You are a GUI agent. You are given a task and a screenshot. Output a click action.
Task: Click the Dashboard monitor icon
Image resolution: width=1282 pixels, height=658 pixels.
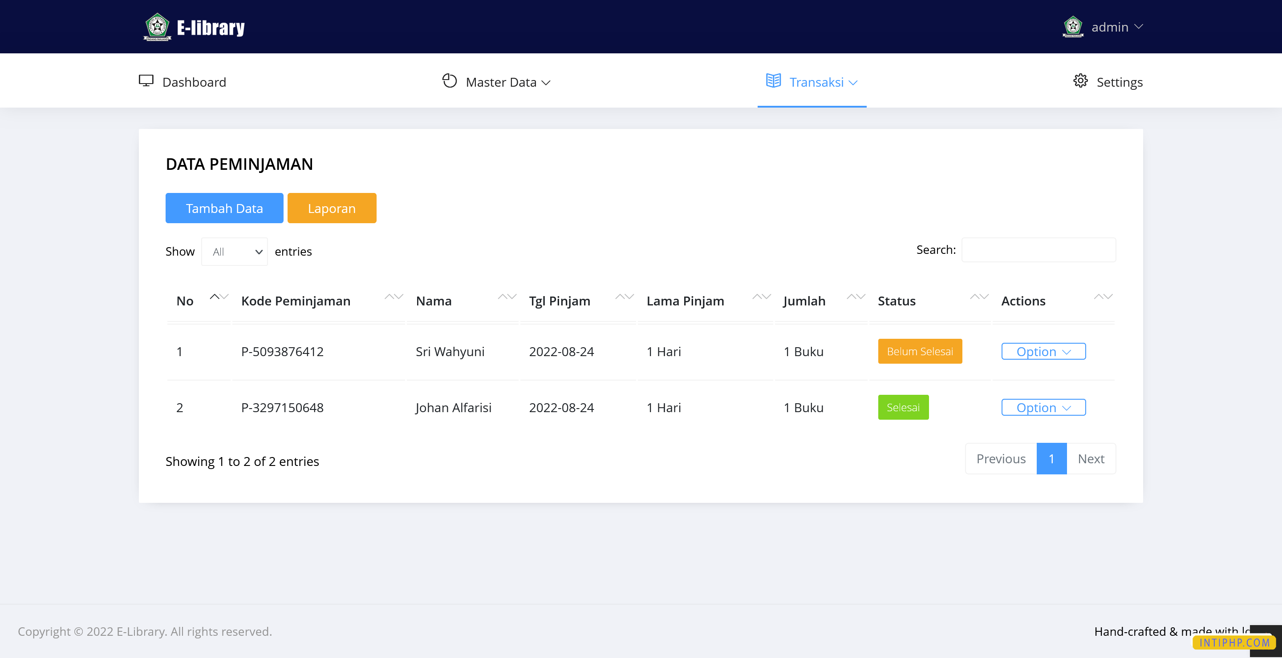pos(146,80)
